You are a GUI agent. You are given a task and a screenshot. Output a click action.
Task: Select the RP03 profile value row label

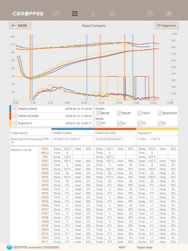(x=45, y=177)
